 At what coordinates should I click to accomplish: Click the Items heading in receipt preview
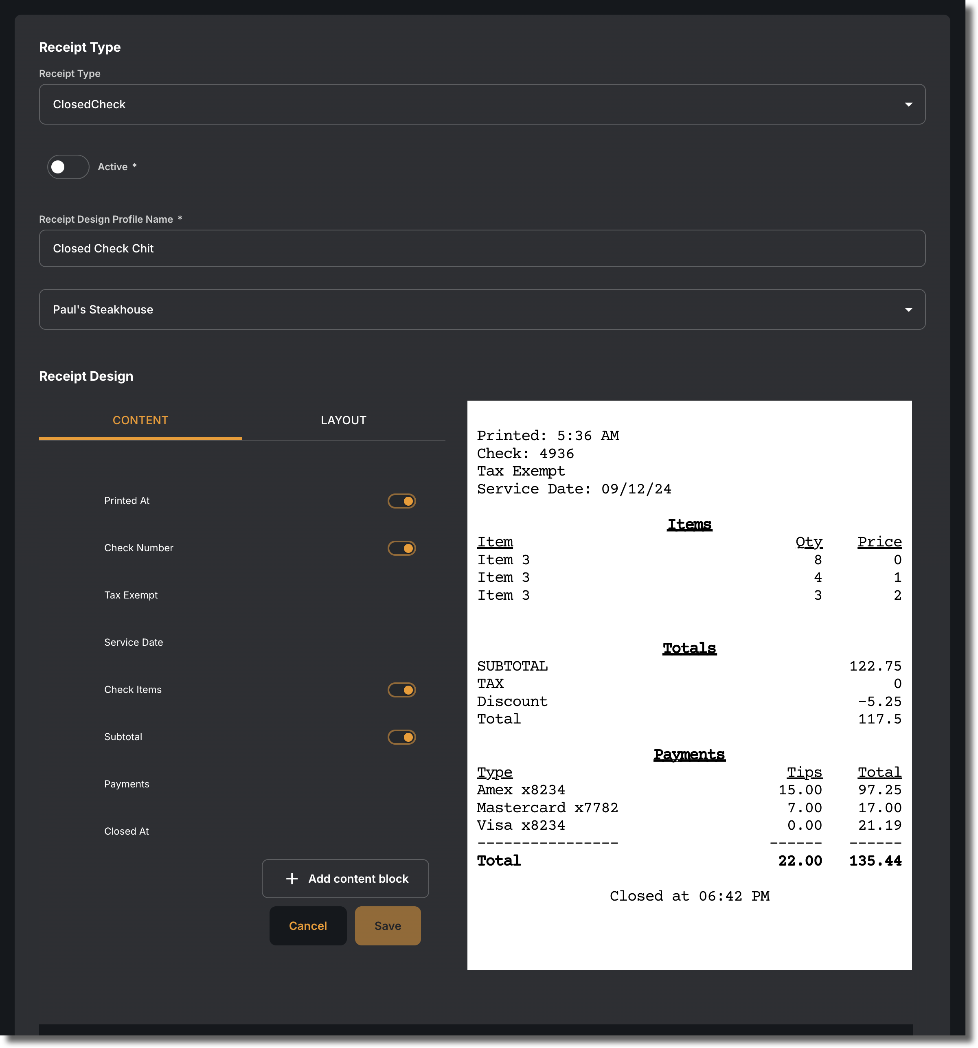[x=689, y=524]
